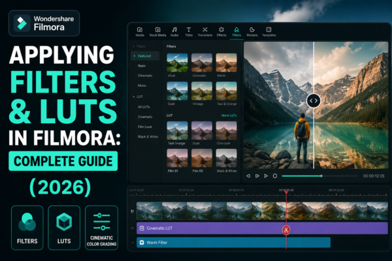Select Film Look LUT category

[145, 127]
